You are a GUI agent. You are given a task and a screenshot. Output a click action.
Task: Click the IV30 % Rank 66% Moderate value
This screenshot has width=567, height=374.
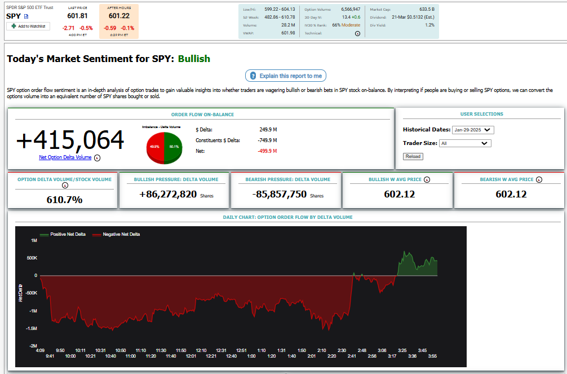[x=346, y=25]
